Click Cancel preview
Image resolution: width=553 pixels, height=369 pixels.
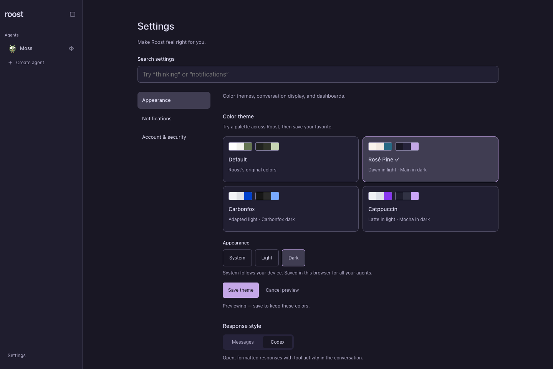(x=282, y=290)
